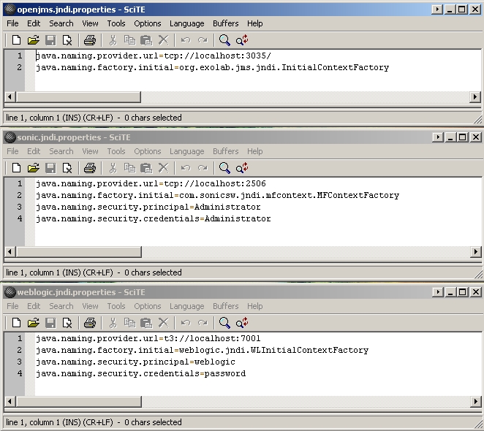
Task: Click right scroll arrow in weblogic window
Action: click(x=475, y=402)
